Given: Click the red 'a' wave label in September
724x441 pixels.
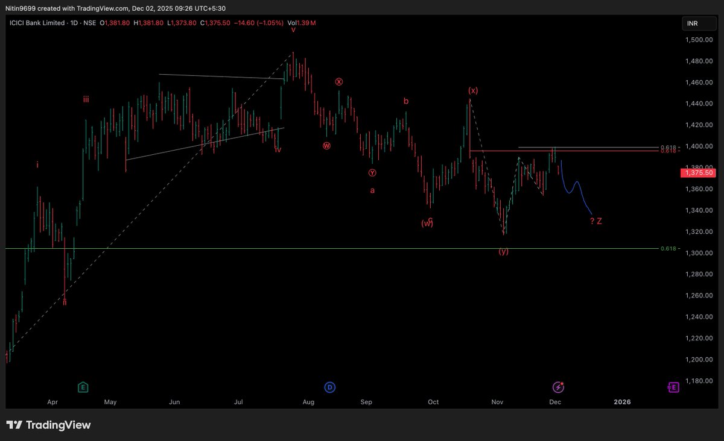Looking at the screenshot, I should [x=372, y=190].
